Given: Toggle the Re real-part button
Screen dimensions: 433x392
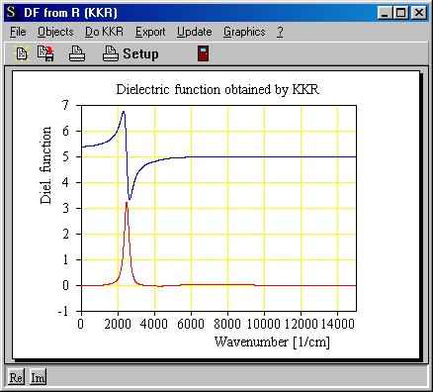Looking at the screenshot, I should tap(16, 377).
